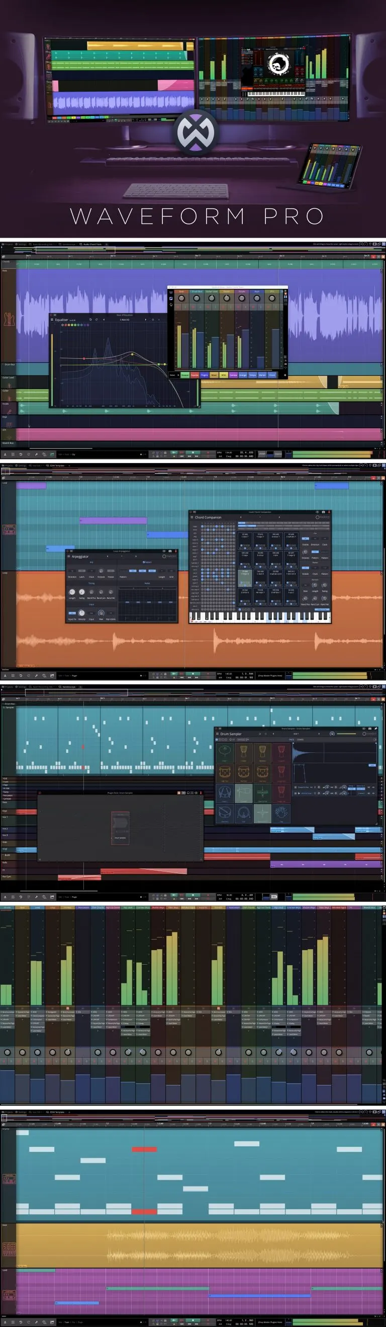
Task: Switch to Settings tab in Equaliser screenshot
Action: pyautogui.click(x=21, y=244)
